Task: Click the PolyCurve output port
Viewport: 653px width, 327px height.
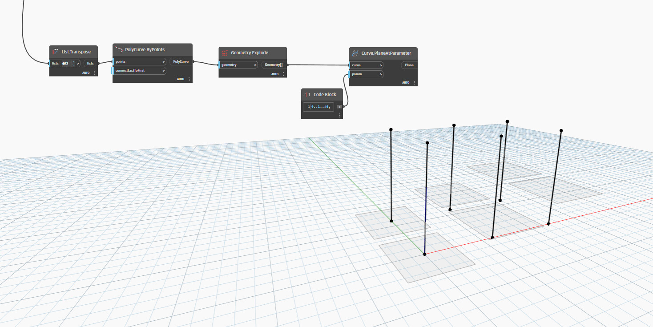Action: point(181,61)
